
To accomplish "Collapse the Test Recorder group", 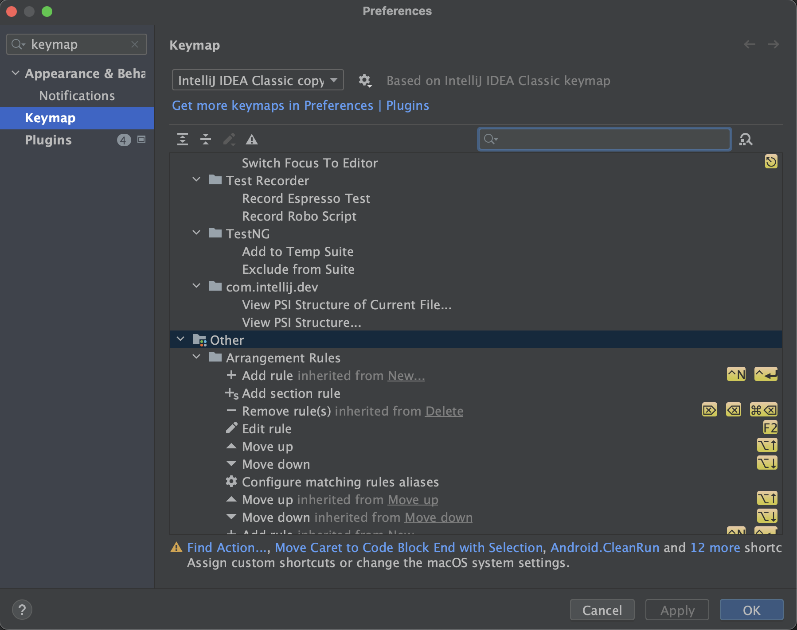I will 196,180.
